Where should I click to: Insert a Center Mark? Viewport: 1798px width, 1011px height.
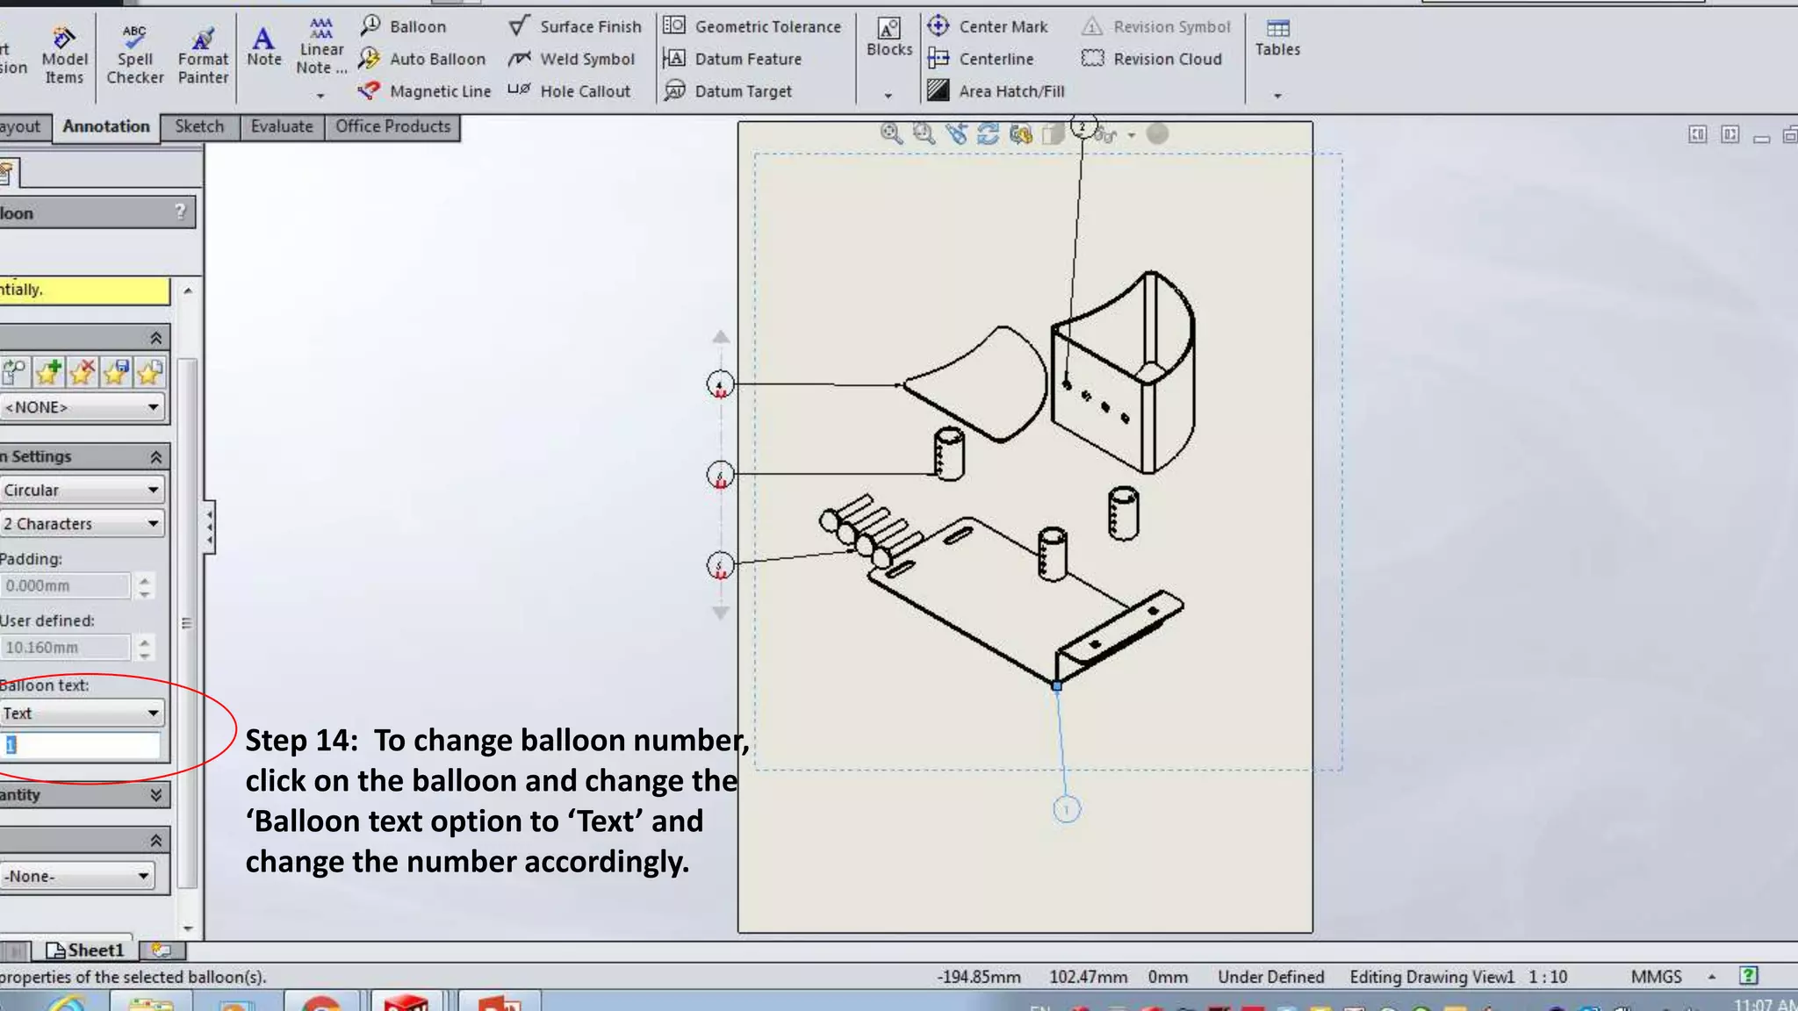pos(988,26)
